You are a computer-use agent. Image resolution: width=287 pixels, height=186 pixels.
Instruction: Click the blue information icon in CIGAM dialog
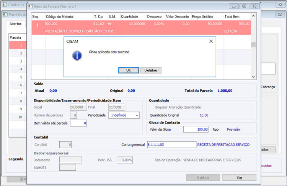point(77,55)
